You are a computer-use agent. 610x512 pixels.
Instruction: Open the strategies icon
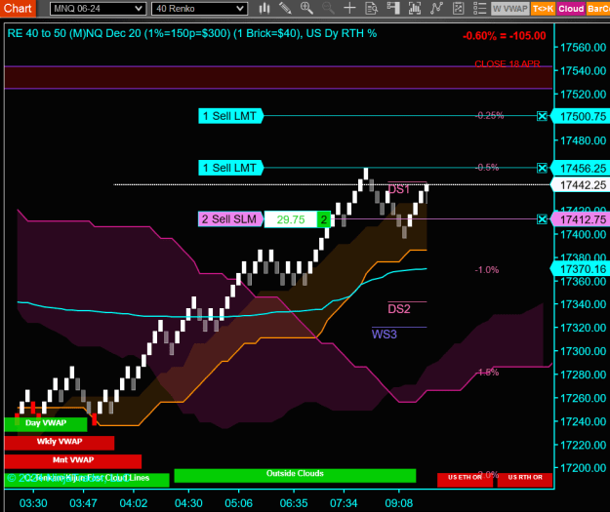point(459,8)
